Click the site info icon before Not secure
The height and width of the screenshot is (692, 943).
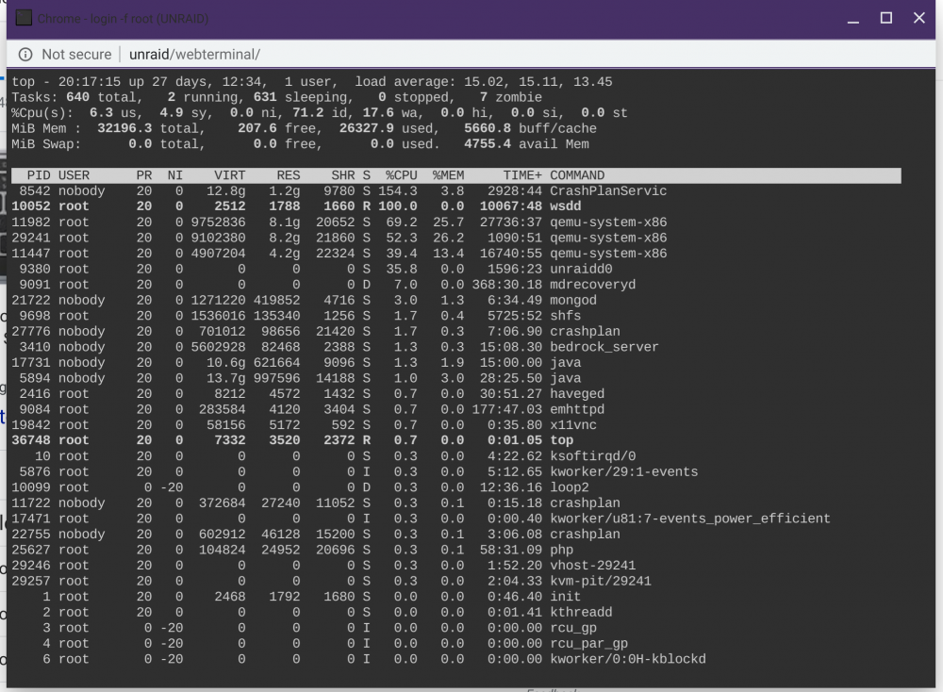(x=25, y=55)
